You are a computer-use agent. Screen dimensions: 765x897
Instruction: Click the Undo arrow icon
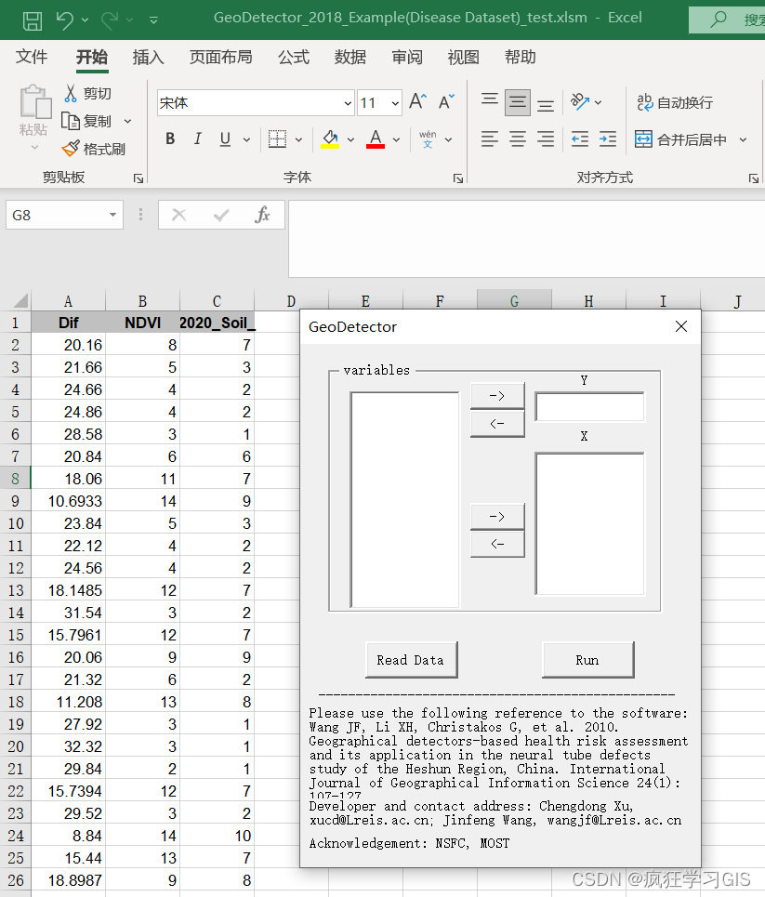pyautogui.click(x=65, y=20)
